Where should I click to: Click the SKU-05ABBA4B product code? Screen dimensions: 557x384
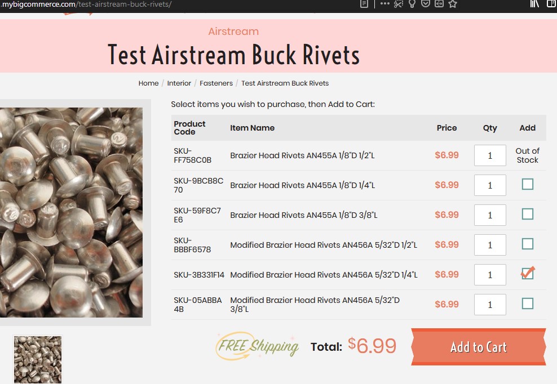198,305
